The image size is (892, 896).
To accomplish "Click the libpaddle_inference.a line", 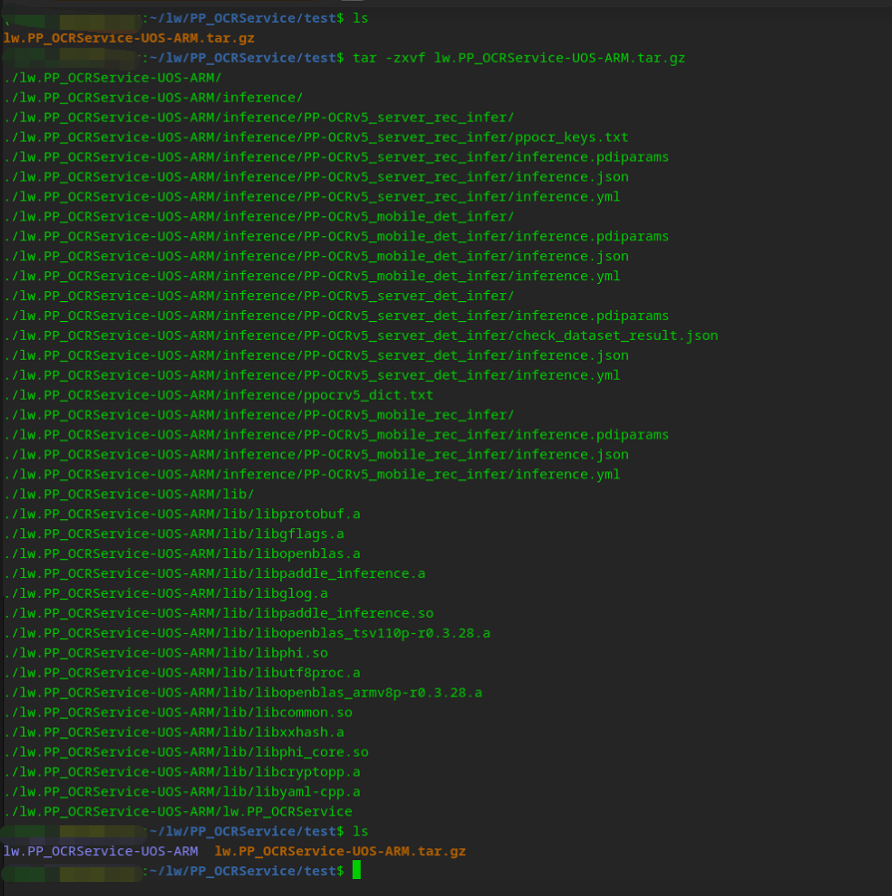I will pyautogui.click(x=214, y=574).
